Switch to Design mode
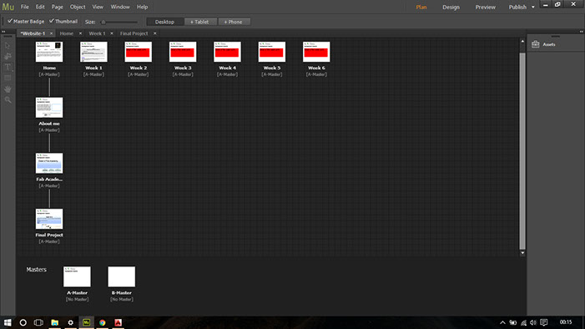Image resolution: width=585 pixels, height=329 pixels. 451,7
